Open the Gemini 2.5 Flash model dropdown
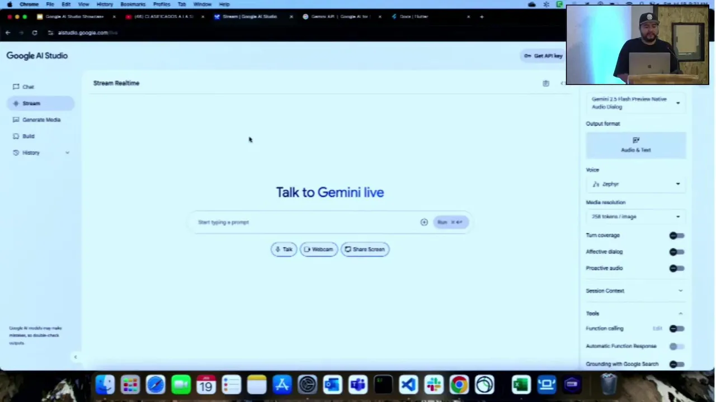The width and height of the screenshot is (716, 402). tap(636, 103)
